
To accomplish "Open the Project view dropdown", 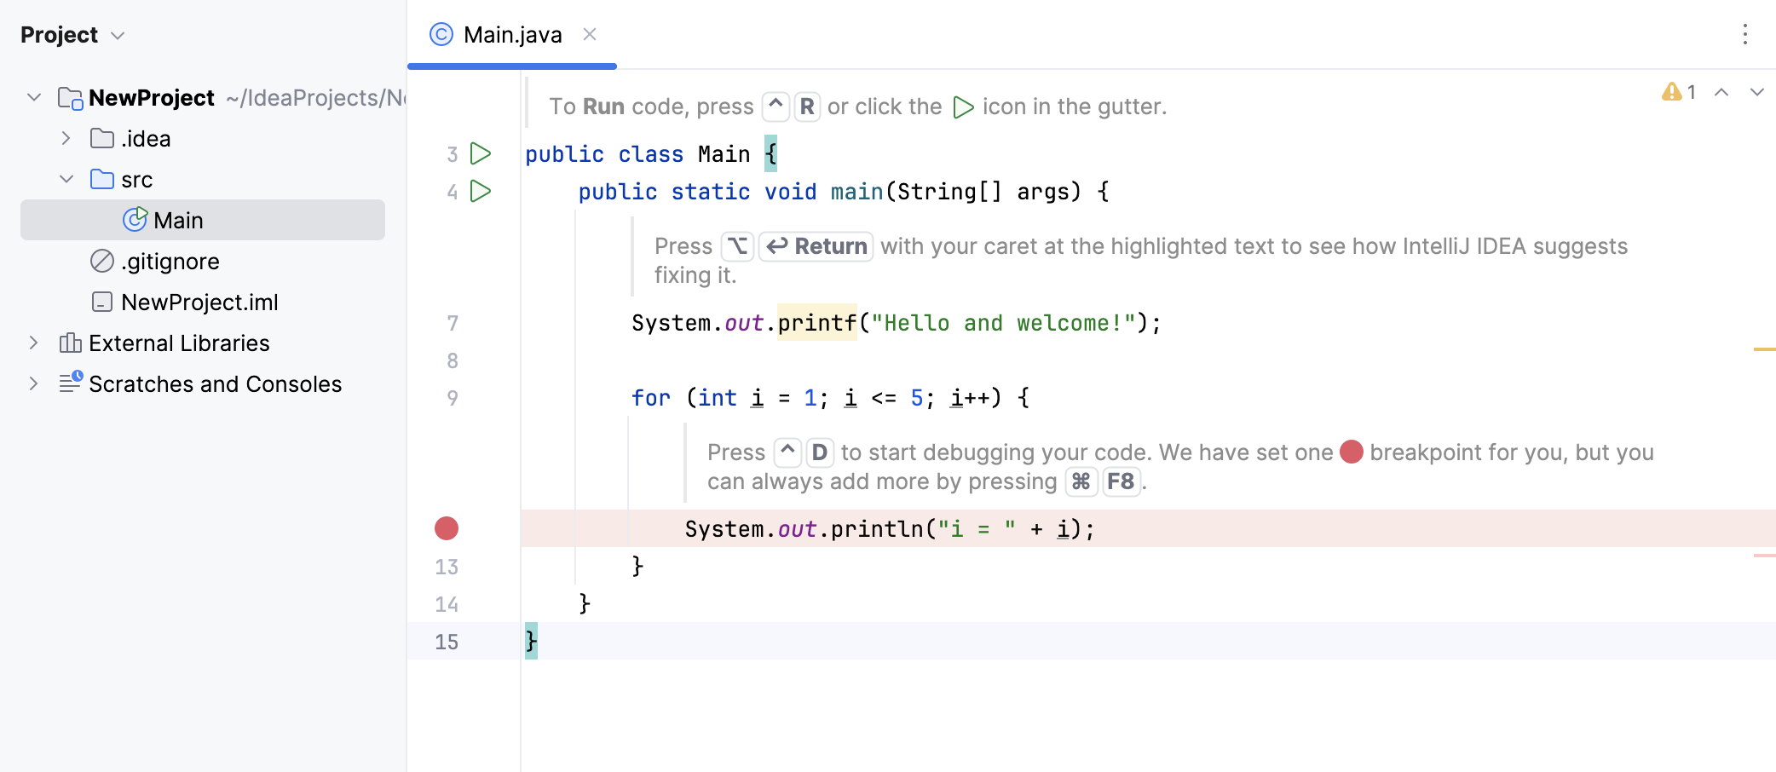I will click(117, 35).
